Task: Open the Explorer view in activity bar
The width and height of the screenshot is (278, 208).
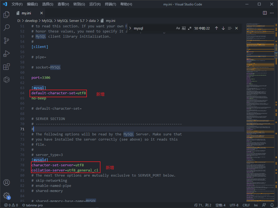Action: coord(7,15)
